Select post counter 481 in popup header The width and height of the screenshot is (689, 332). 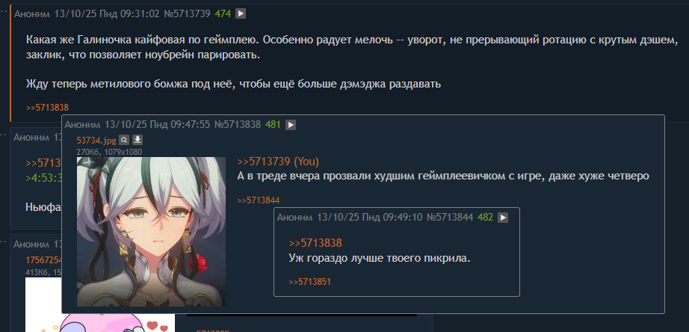(x=273, y=125)
